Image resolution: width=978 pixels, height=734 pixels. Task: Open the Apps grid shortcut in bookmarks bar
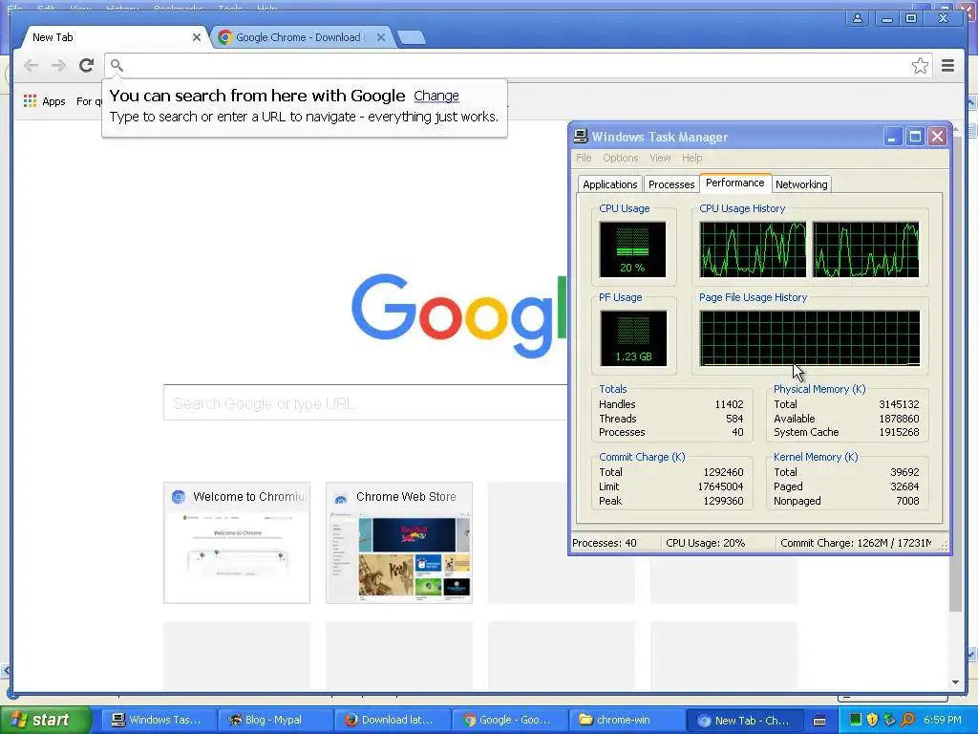click(x=44, y=101)
